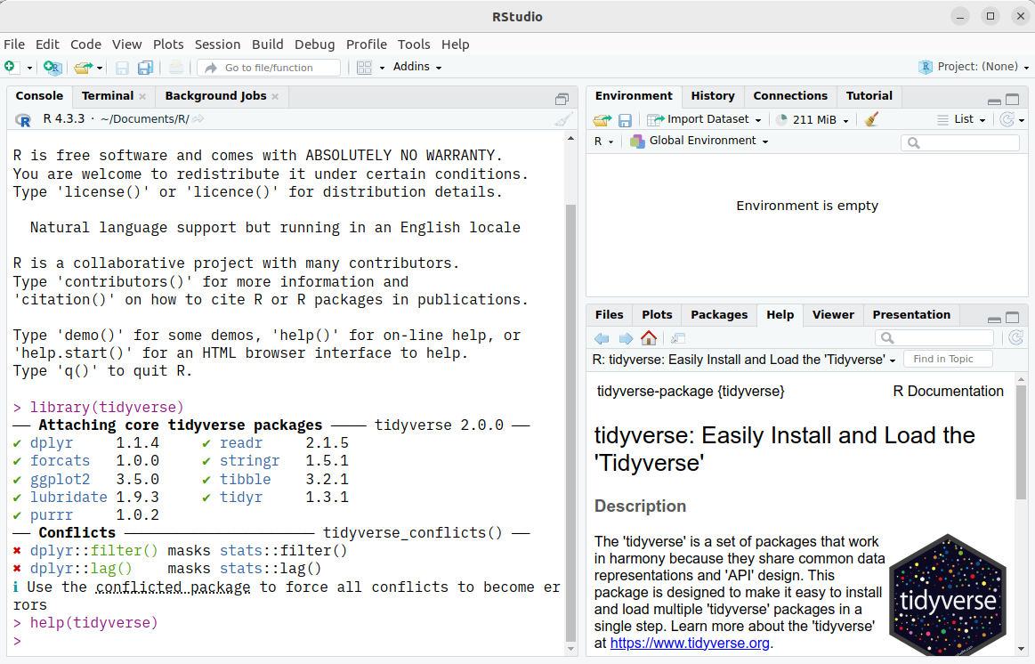Switch to the Packages tab
The height and width of the screenshot is (664, 1035).
719,315
